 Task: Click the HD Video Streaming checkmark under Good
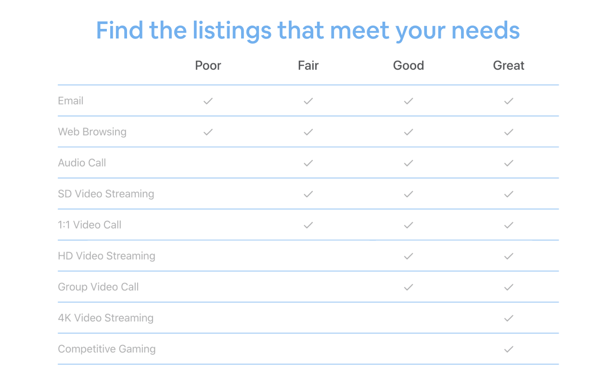pyautogui.click(x=409, y=256)
